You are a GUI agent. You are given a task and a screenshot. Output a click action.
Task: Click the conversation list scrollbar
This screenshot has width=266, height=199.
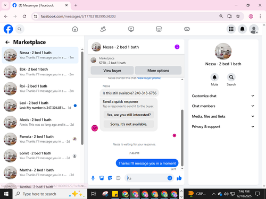(82, 98)
